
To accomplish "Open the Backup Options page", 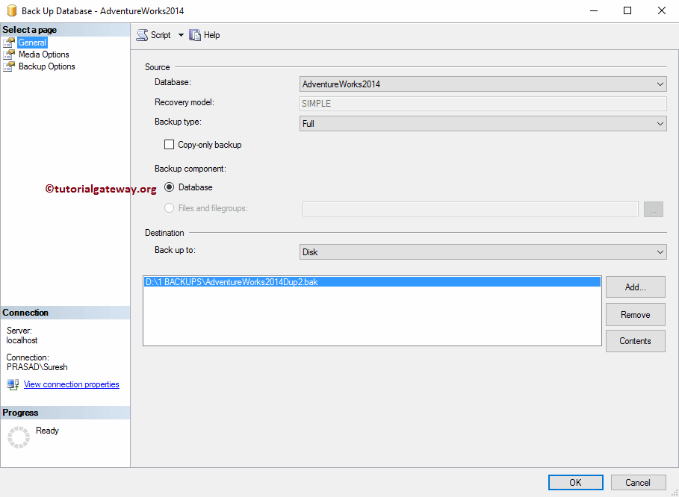I will 47,66.
